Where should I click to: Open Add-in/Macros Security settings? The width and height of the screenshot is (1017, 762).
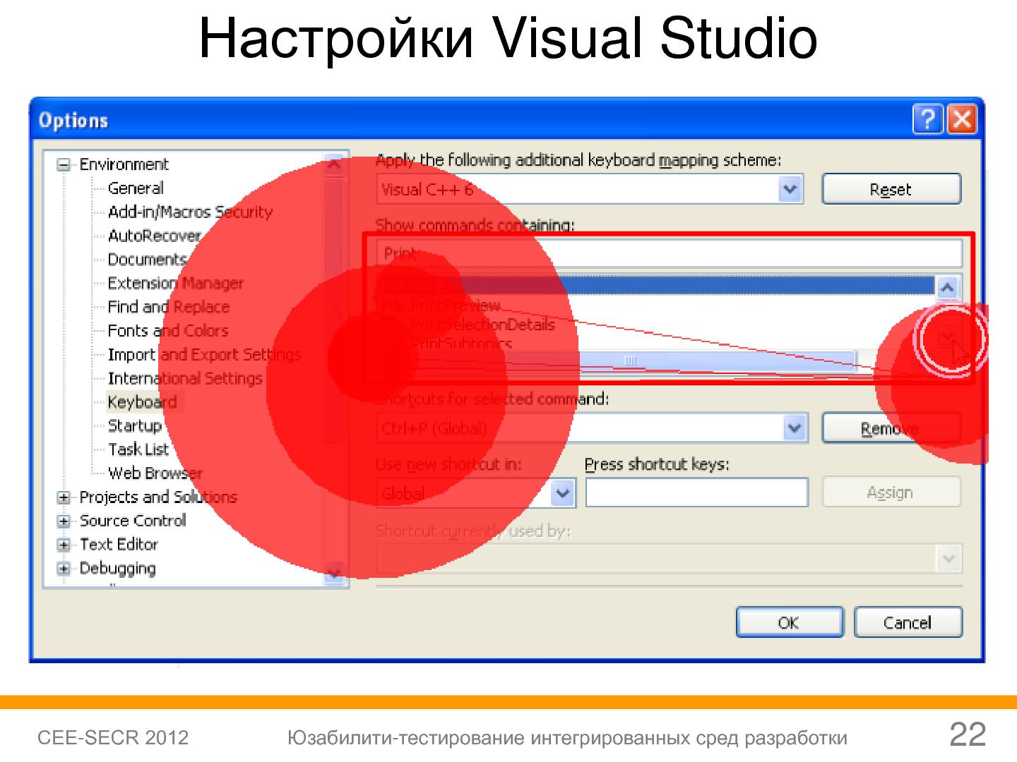pyautogui.click(x=190, y=212)
